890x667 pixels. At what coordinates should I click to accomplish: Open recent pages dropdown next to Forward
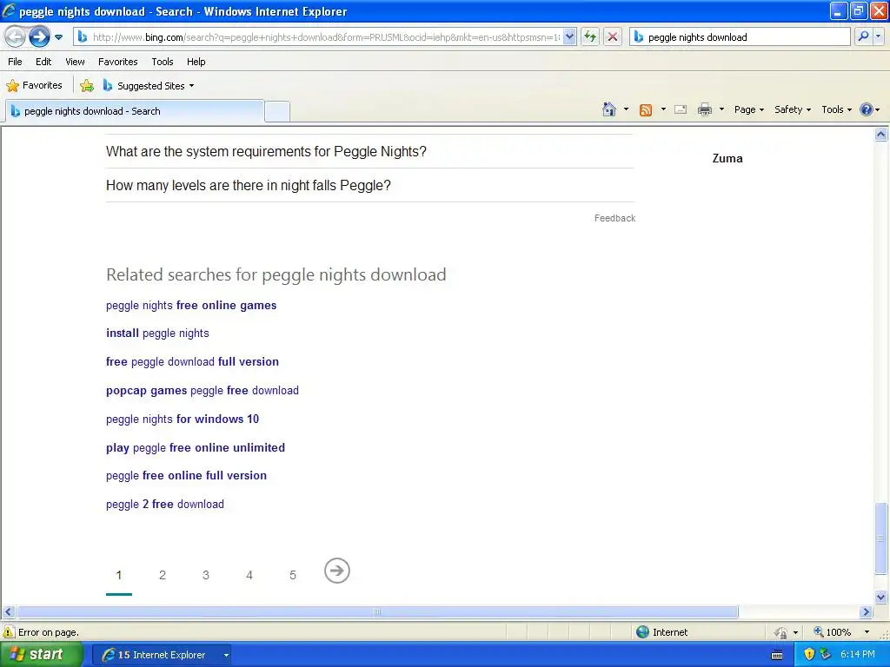coord(58,37)
